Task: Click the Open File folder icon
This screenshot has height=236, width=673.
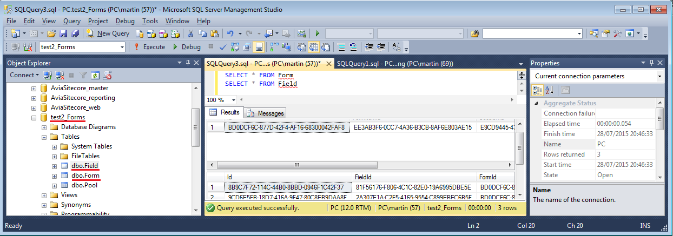Action: 53,33
